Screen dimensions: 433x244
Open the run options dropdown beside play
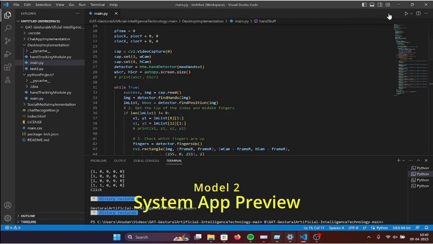coord(411,14)
